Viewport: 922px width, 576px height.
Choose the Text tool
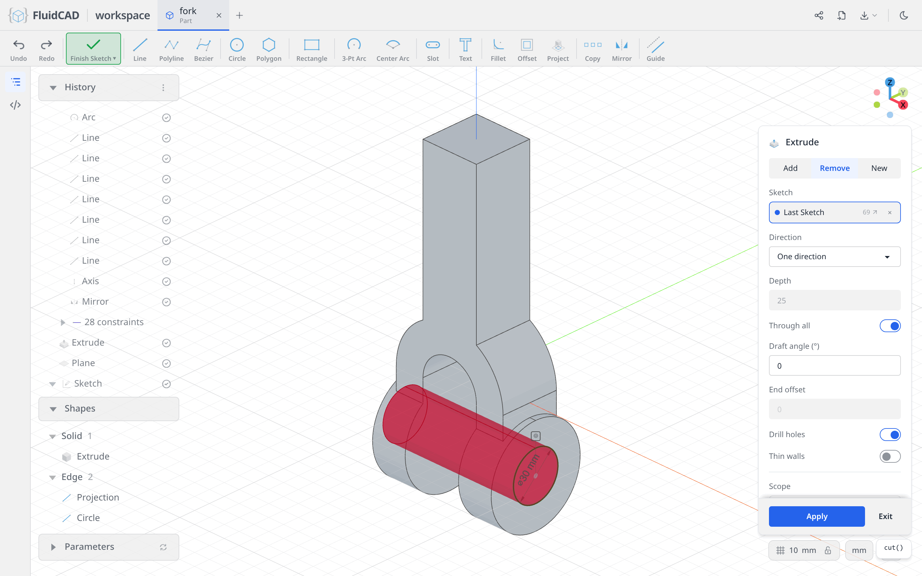point(465,50)
